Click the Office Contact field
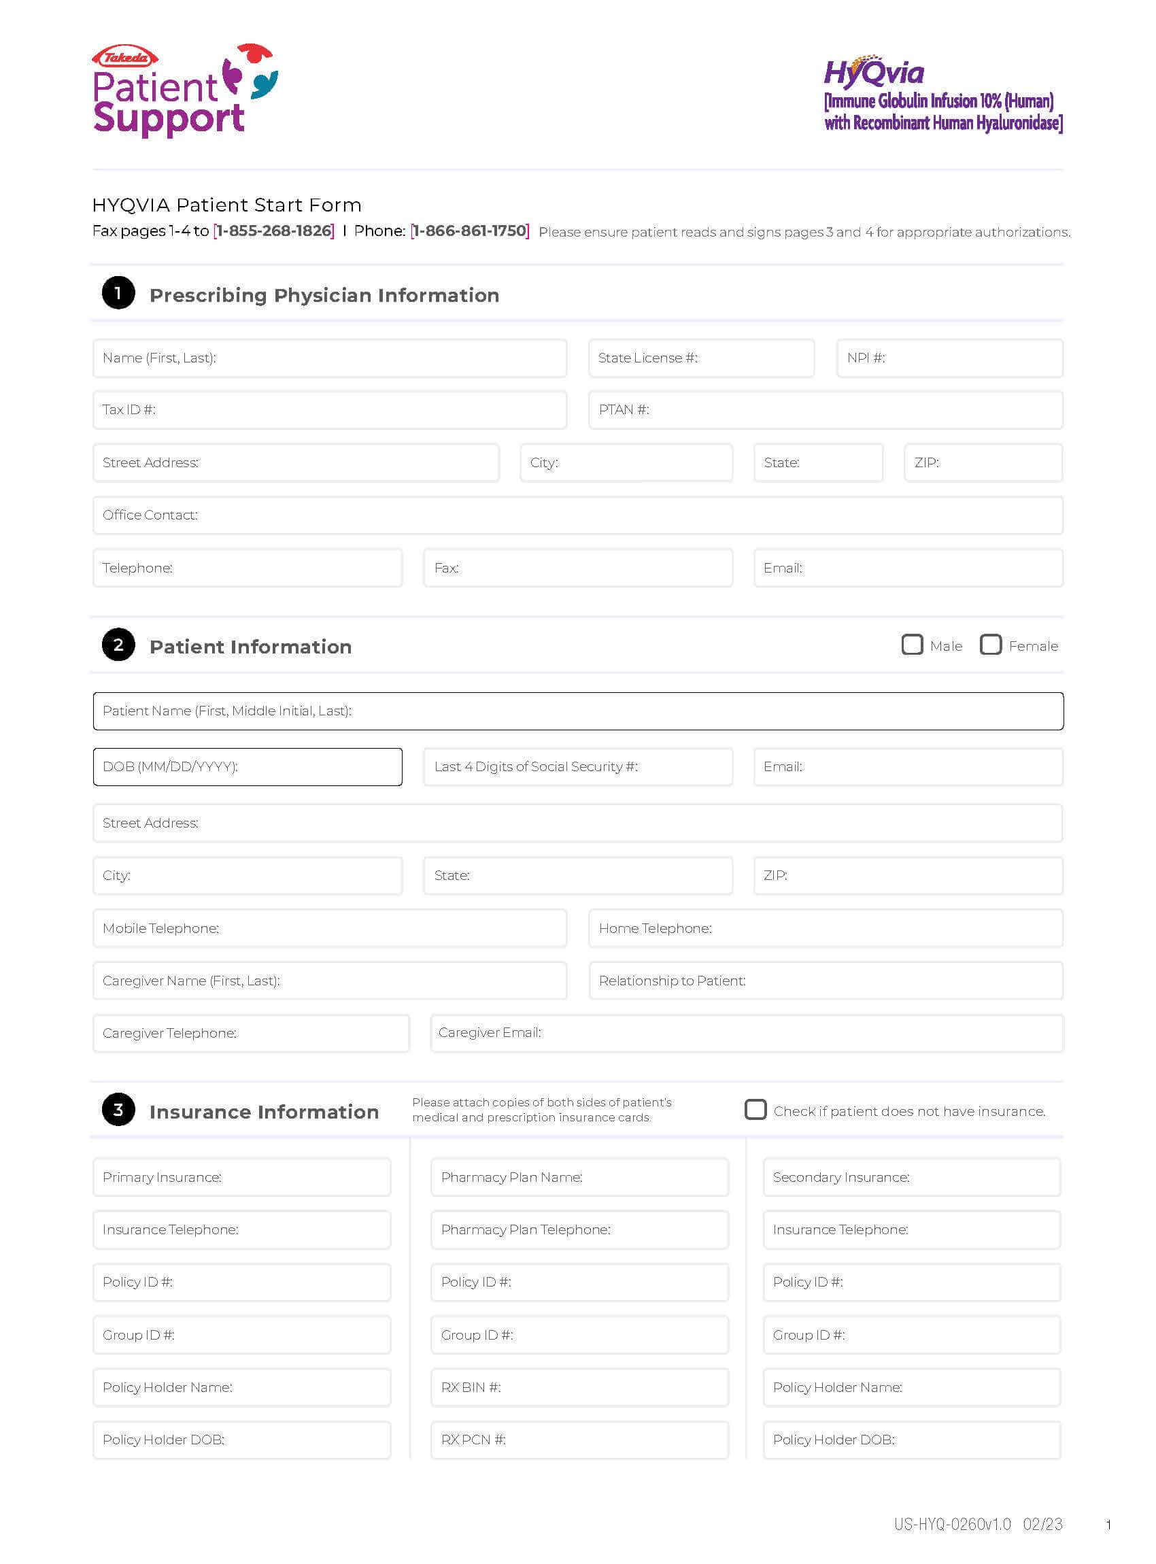The width and height of the screenshot is (1156, 1564). pos(577,515)
